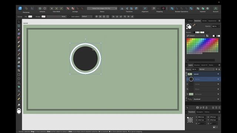Pick a red swatch from the colour grid
This screenshot has height=133, width=237.
tap(188, 40)
